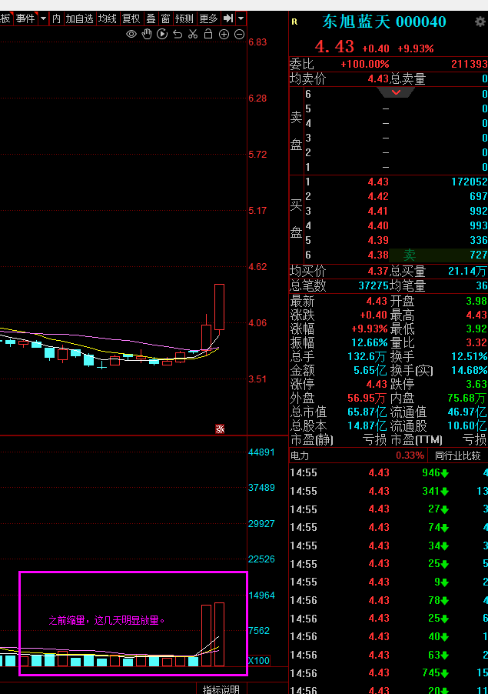Click the 开盘 value 3.98
Screen dimensions: 488x694
point(476,301)
